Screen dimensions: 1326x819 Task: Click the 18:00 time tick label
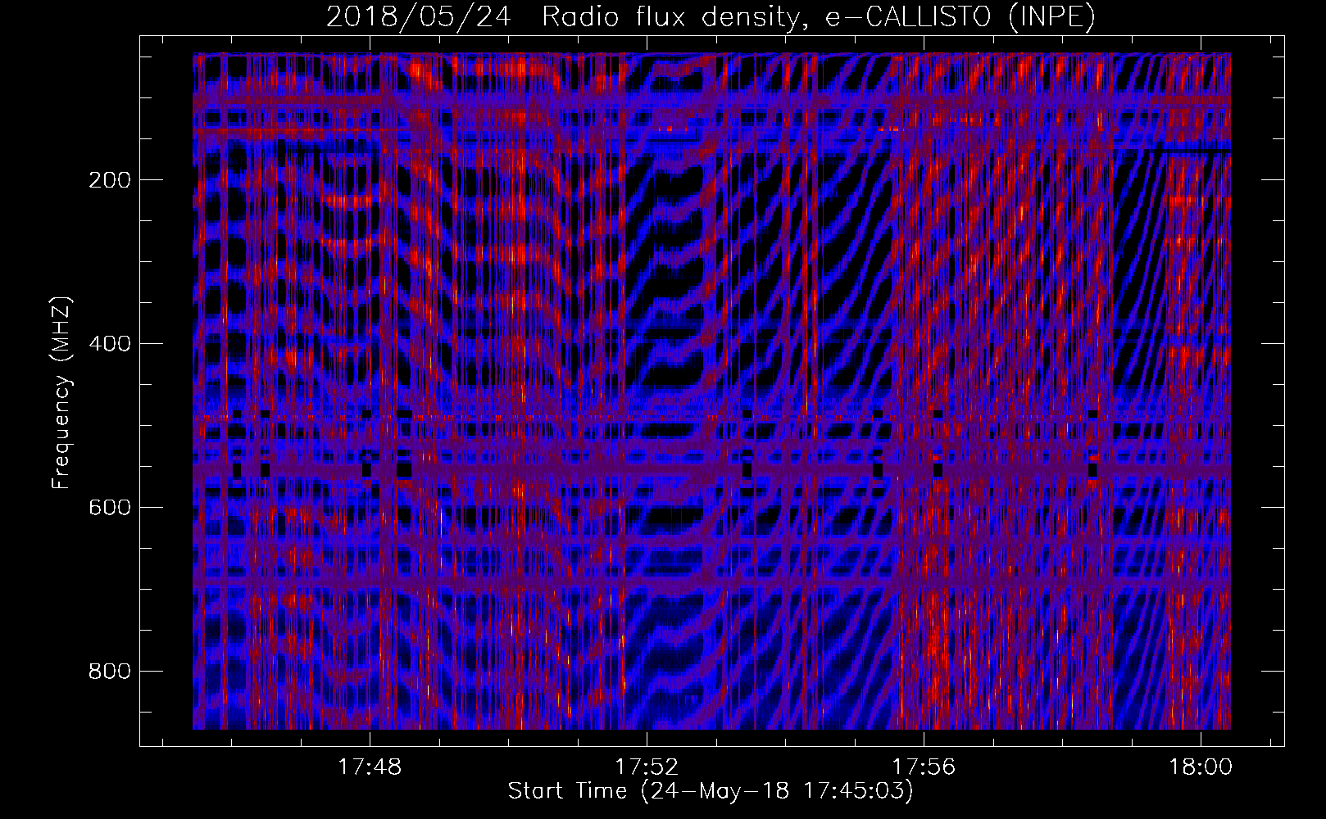[x=1201, y=767]
